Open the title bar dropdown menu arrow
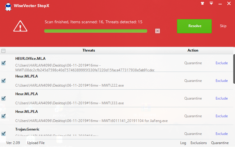This screenshot has height=147, width=235. (x=211, y=3)
